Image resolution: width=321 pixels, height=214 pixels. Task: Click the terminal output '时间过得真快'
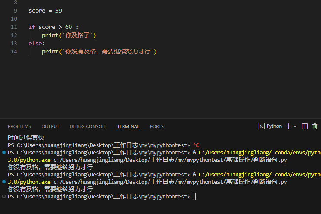26,138
